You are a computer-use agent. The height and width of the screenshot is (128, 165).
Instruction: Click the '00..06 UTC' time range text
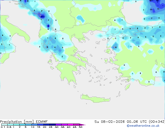click(137, 122)
